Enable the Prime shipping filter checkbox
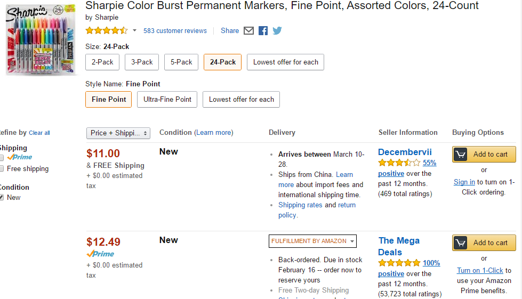522x299 pixels. coord(2,158)
